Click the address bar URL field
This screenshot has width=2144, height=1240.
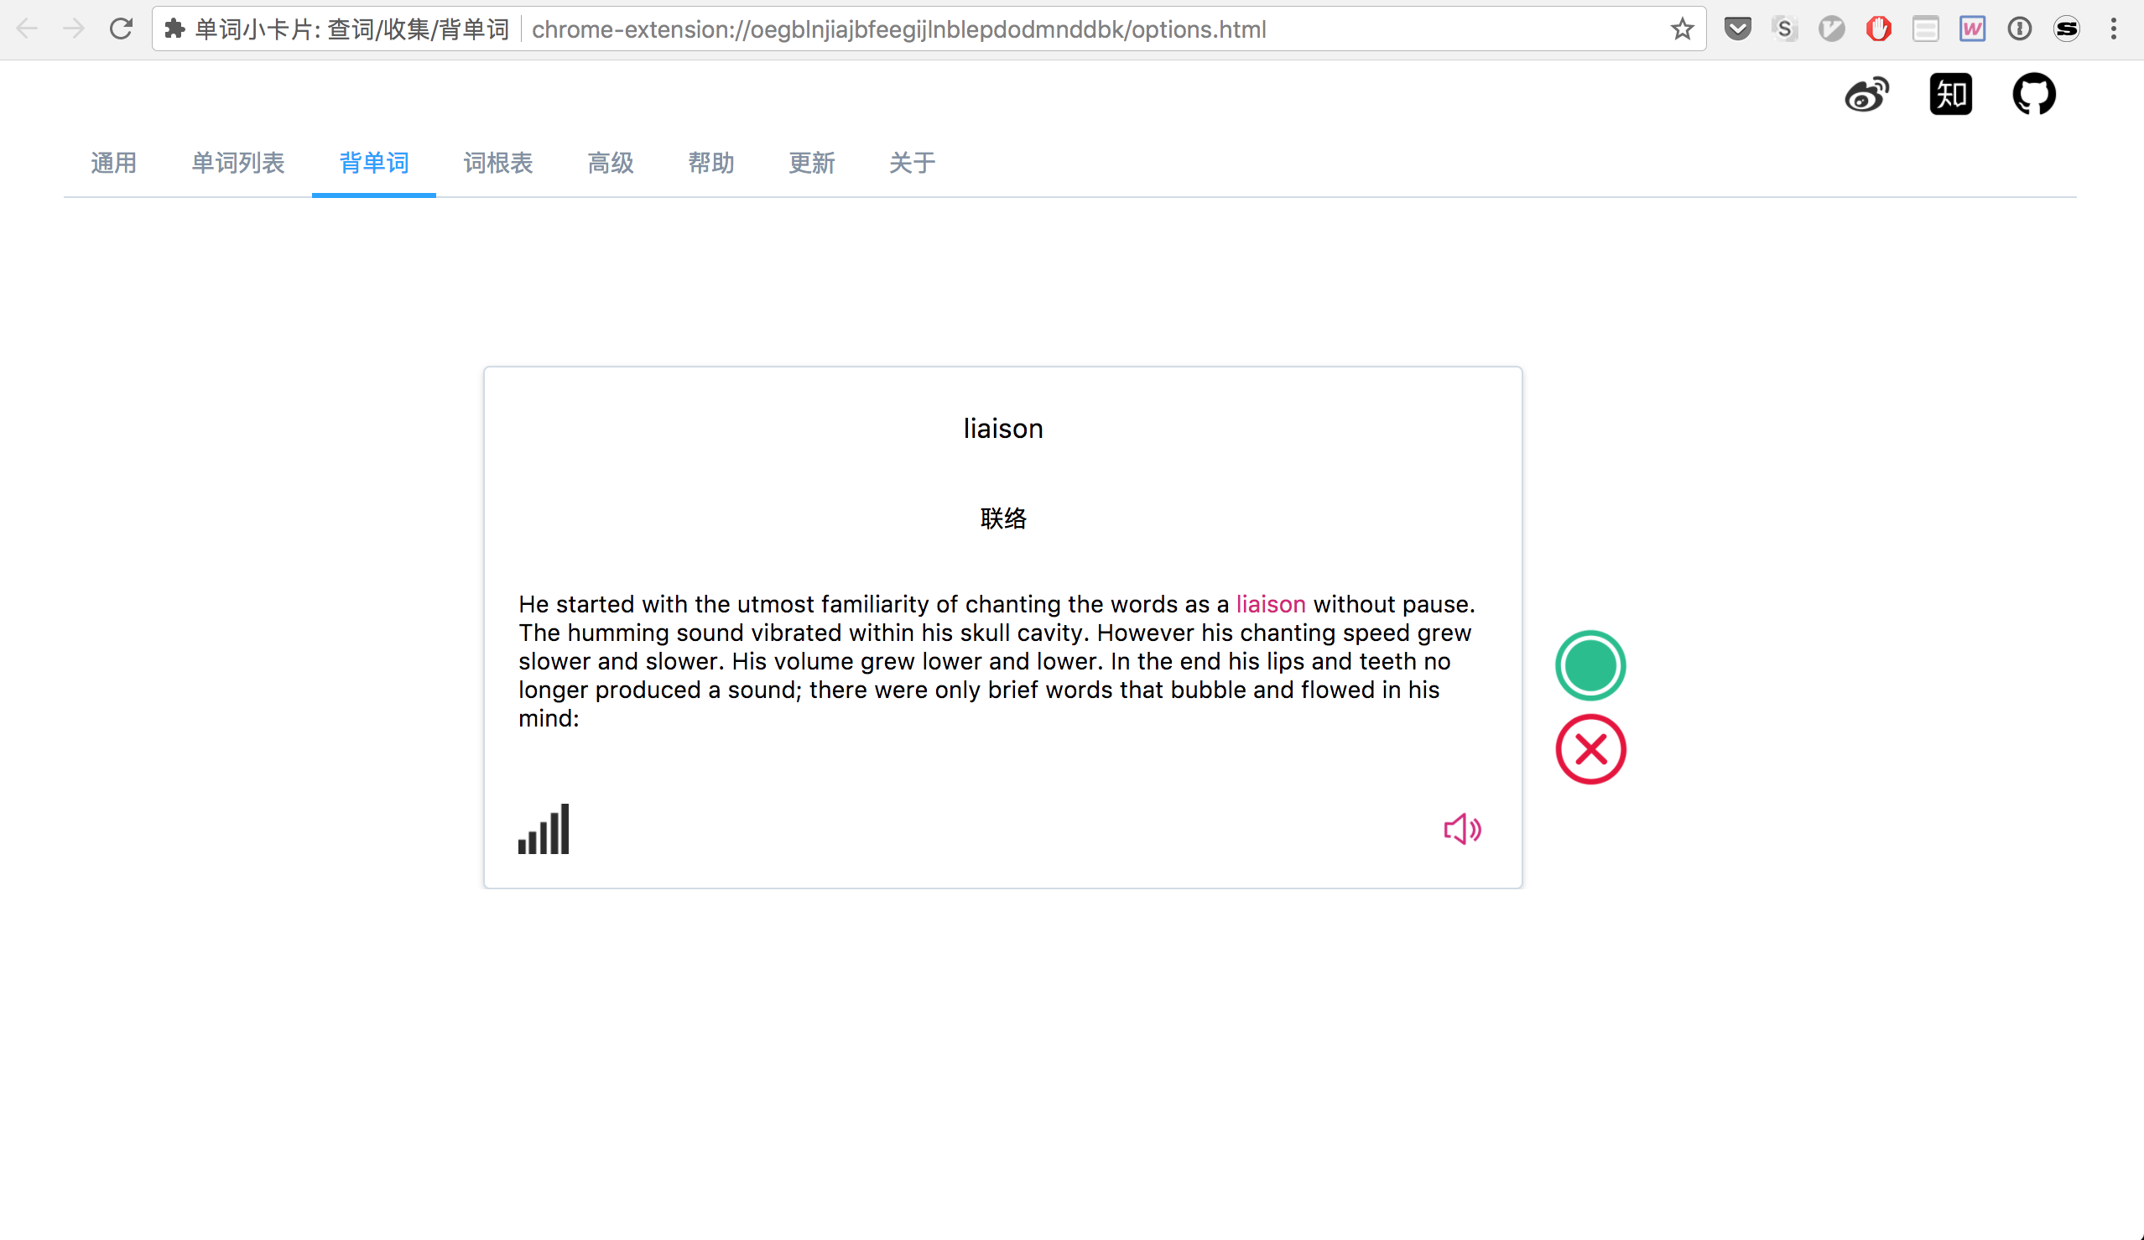898,30
